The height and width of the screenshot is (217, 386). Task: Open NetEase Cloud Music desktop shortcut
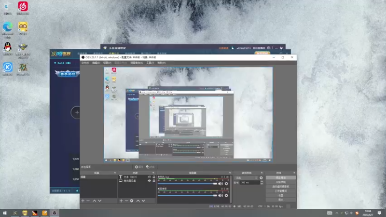coord(23,8)
